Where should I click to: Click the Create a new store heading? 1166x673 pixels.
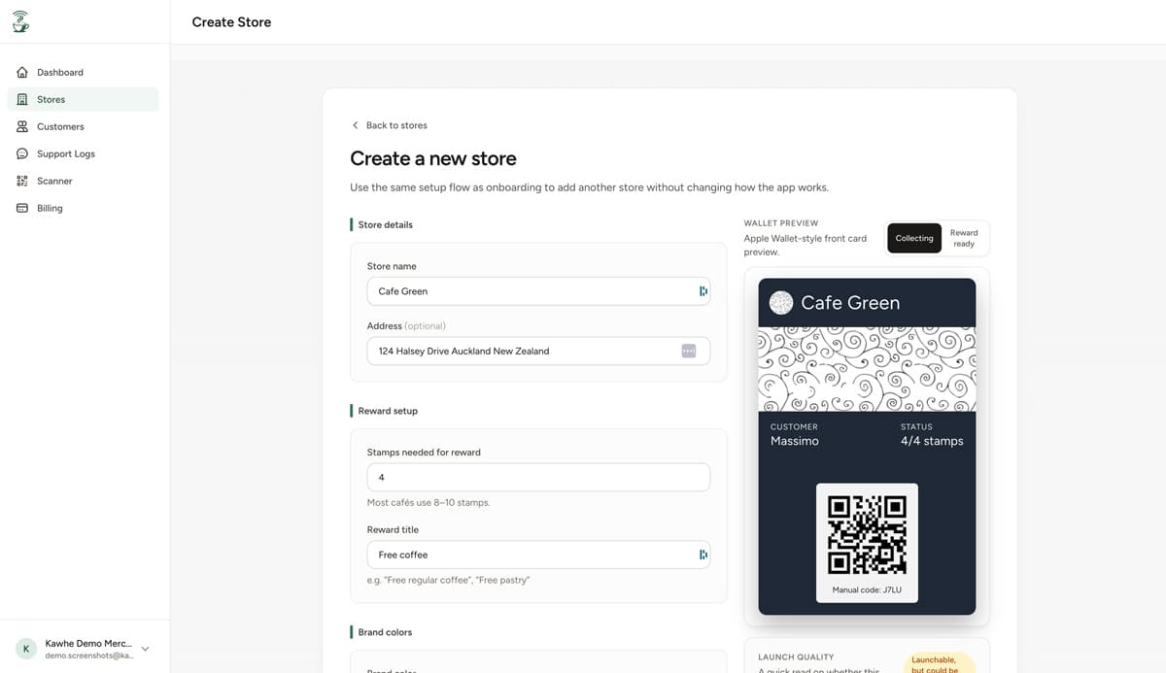pyautogui.click(x=433, y=158)
